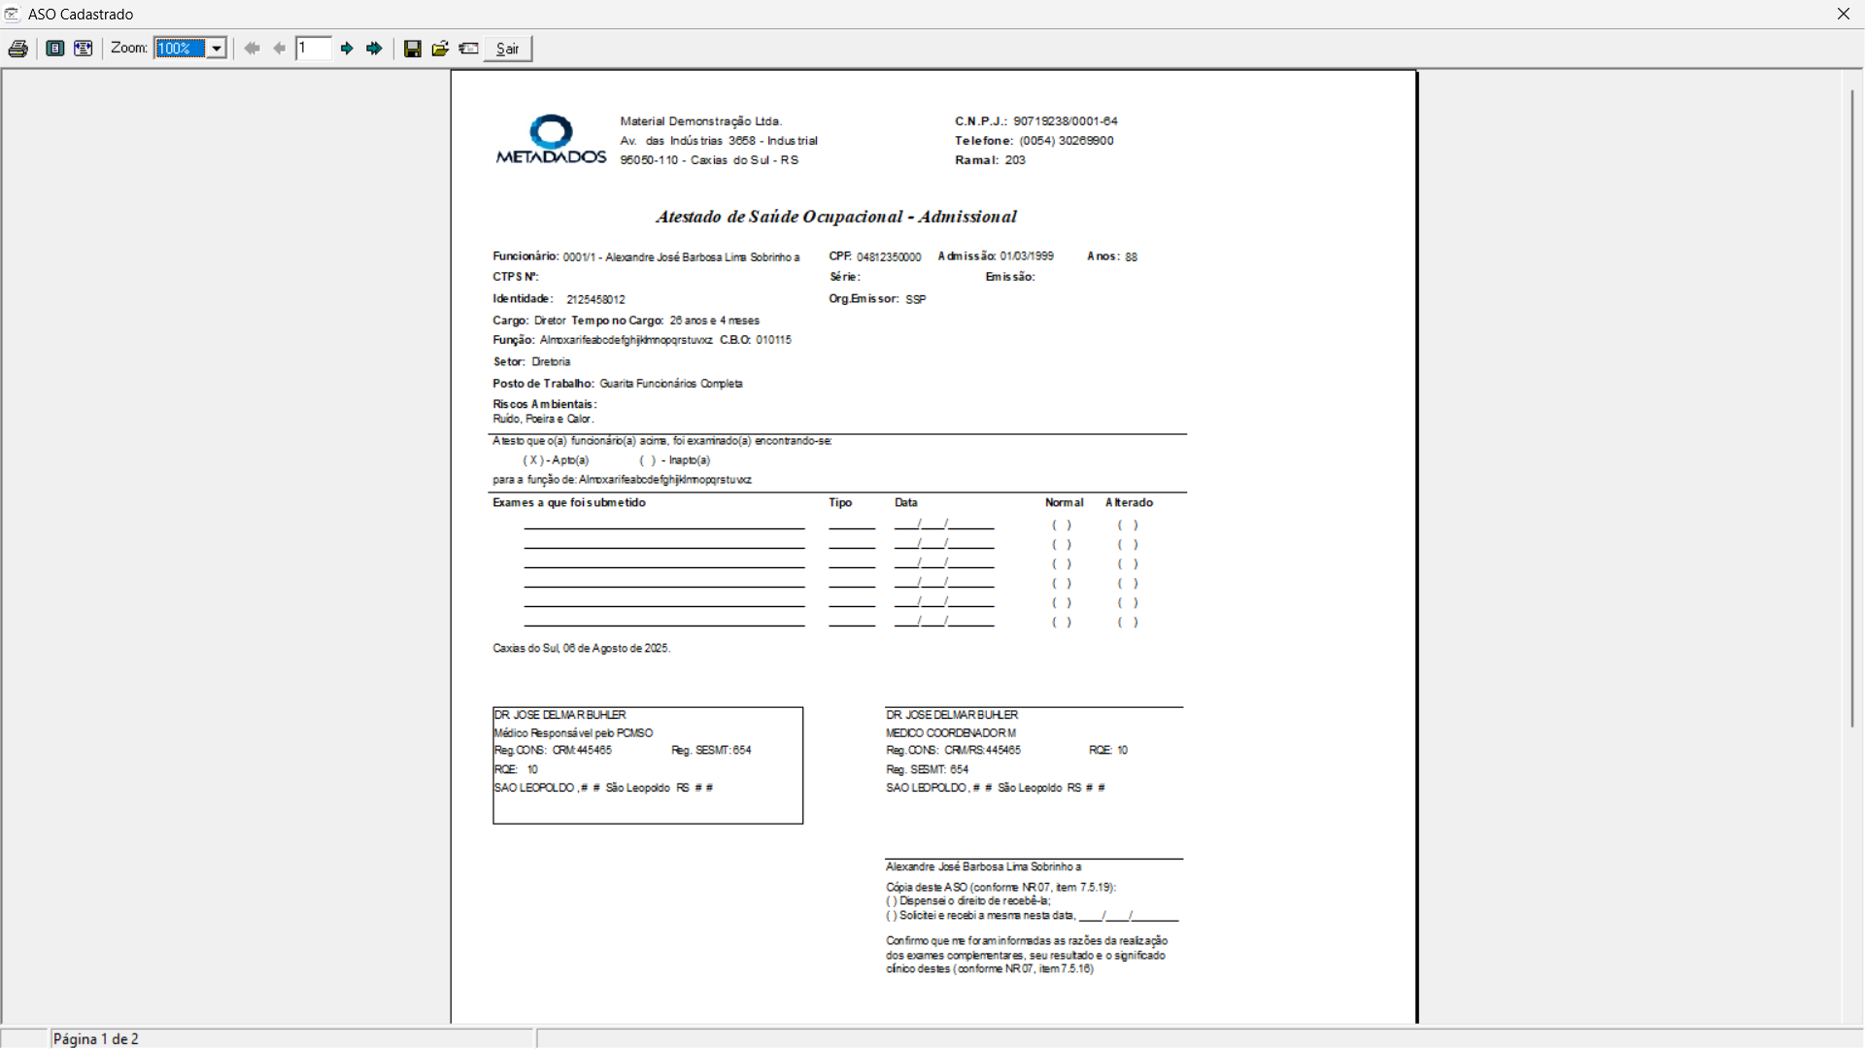Switch to whole page view
Viewport: 1865px width, 1049px height.
[x=55, y=49]
